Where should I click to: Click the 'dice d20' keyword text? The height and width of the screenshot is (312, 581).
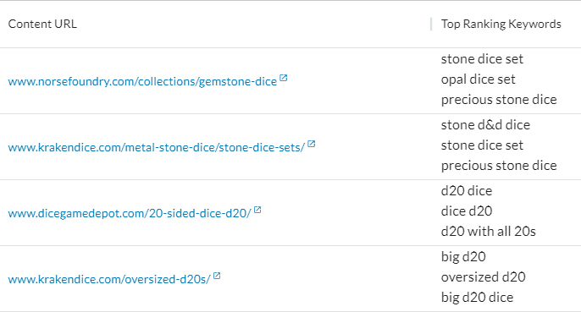tap(467, 211)
